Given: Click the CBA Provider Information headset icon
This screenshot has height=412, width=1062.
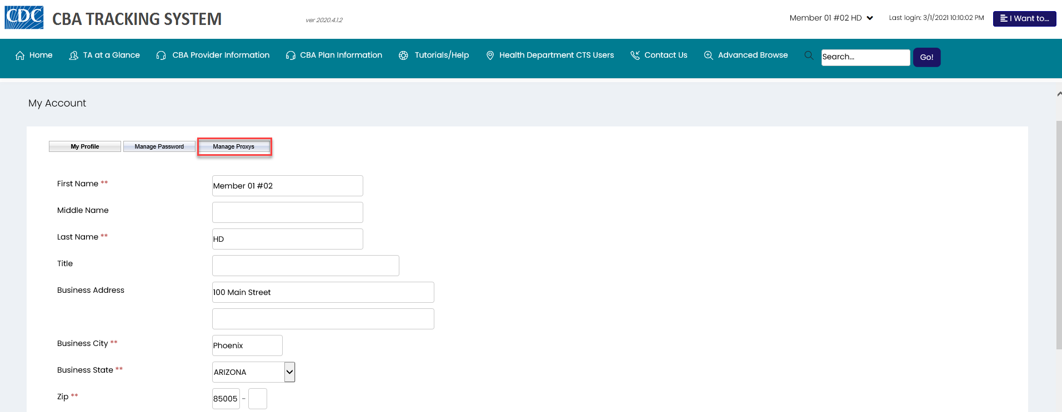Looking at the screenshot, I should [x=161, y=55].
